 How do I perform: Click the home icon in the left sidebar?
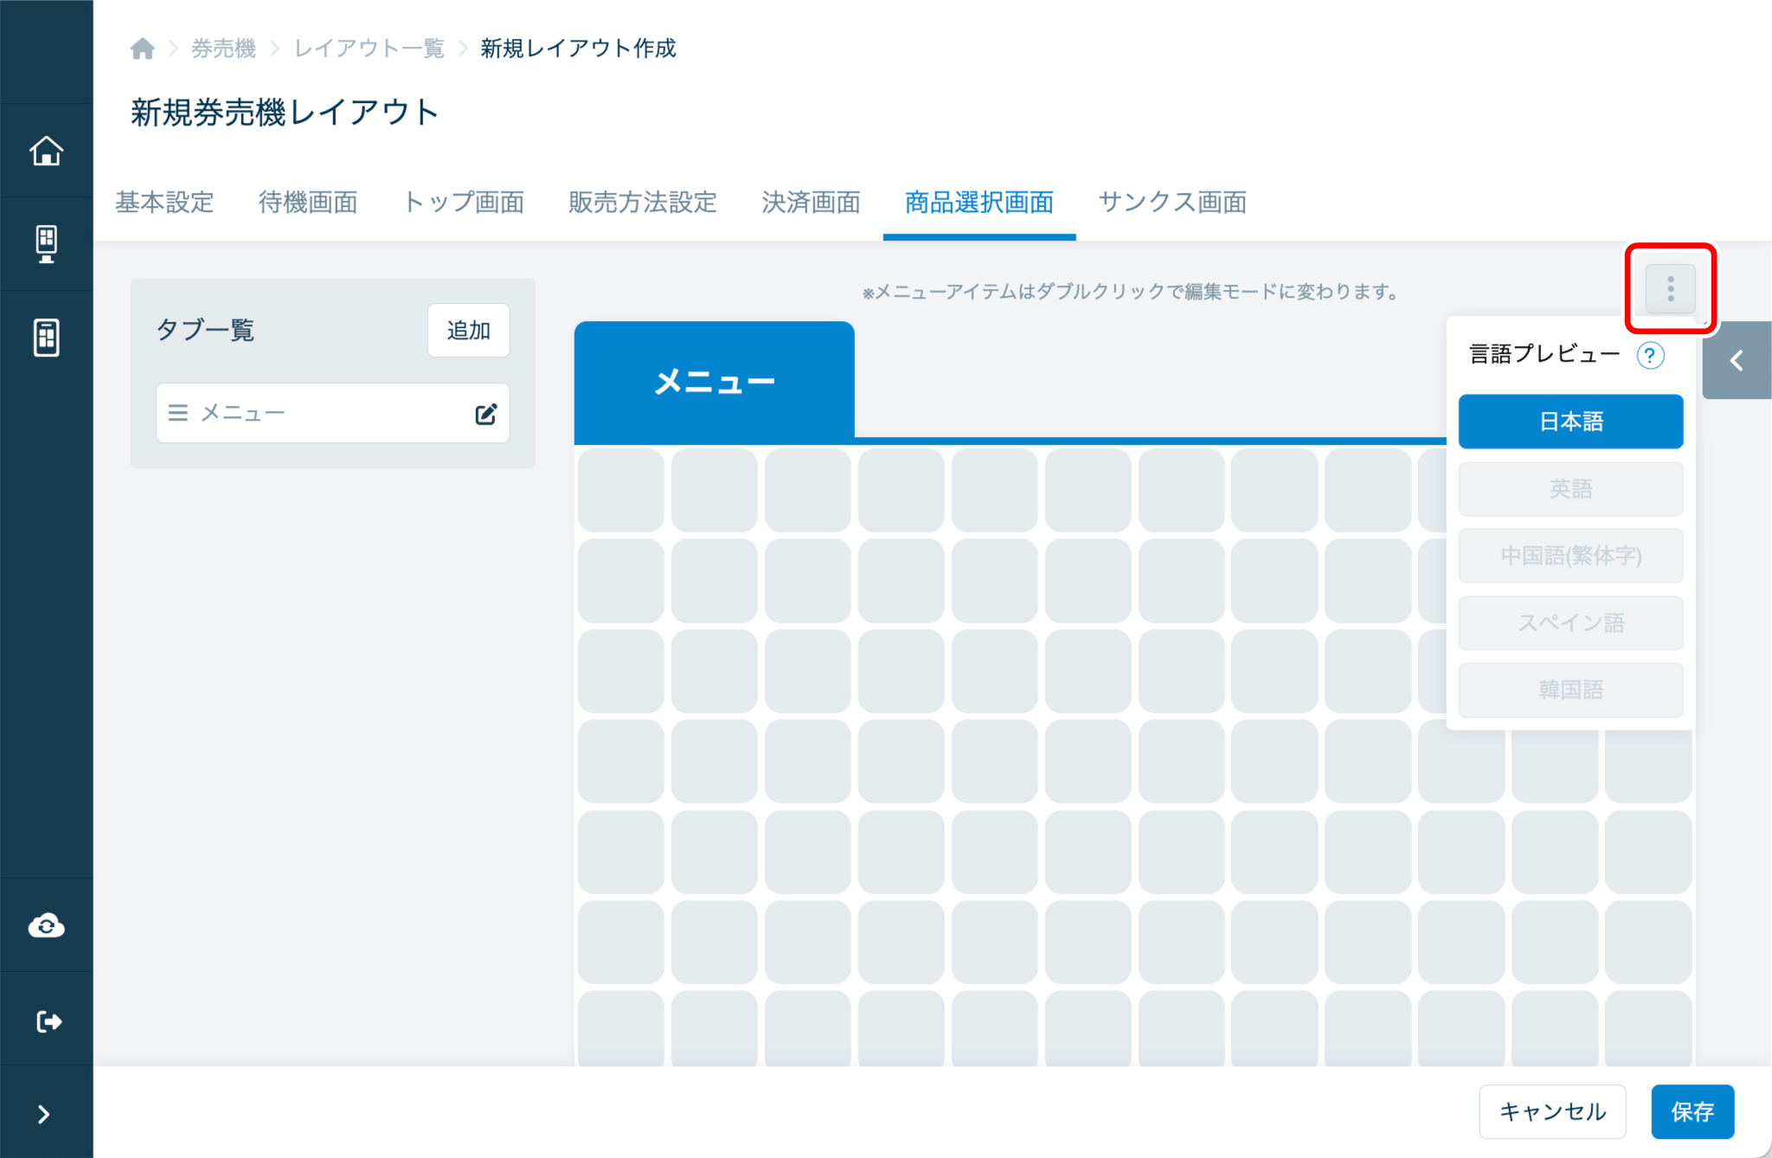47,151
